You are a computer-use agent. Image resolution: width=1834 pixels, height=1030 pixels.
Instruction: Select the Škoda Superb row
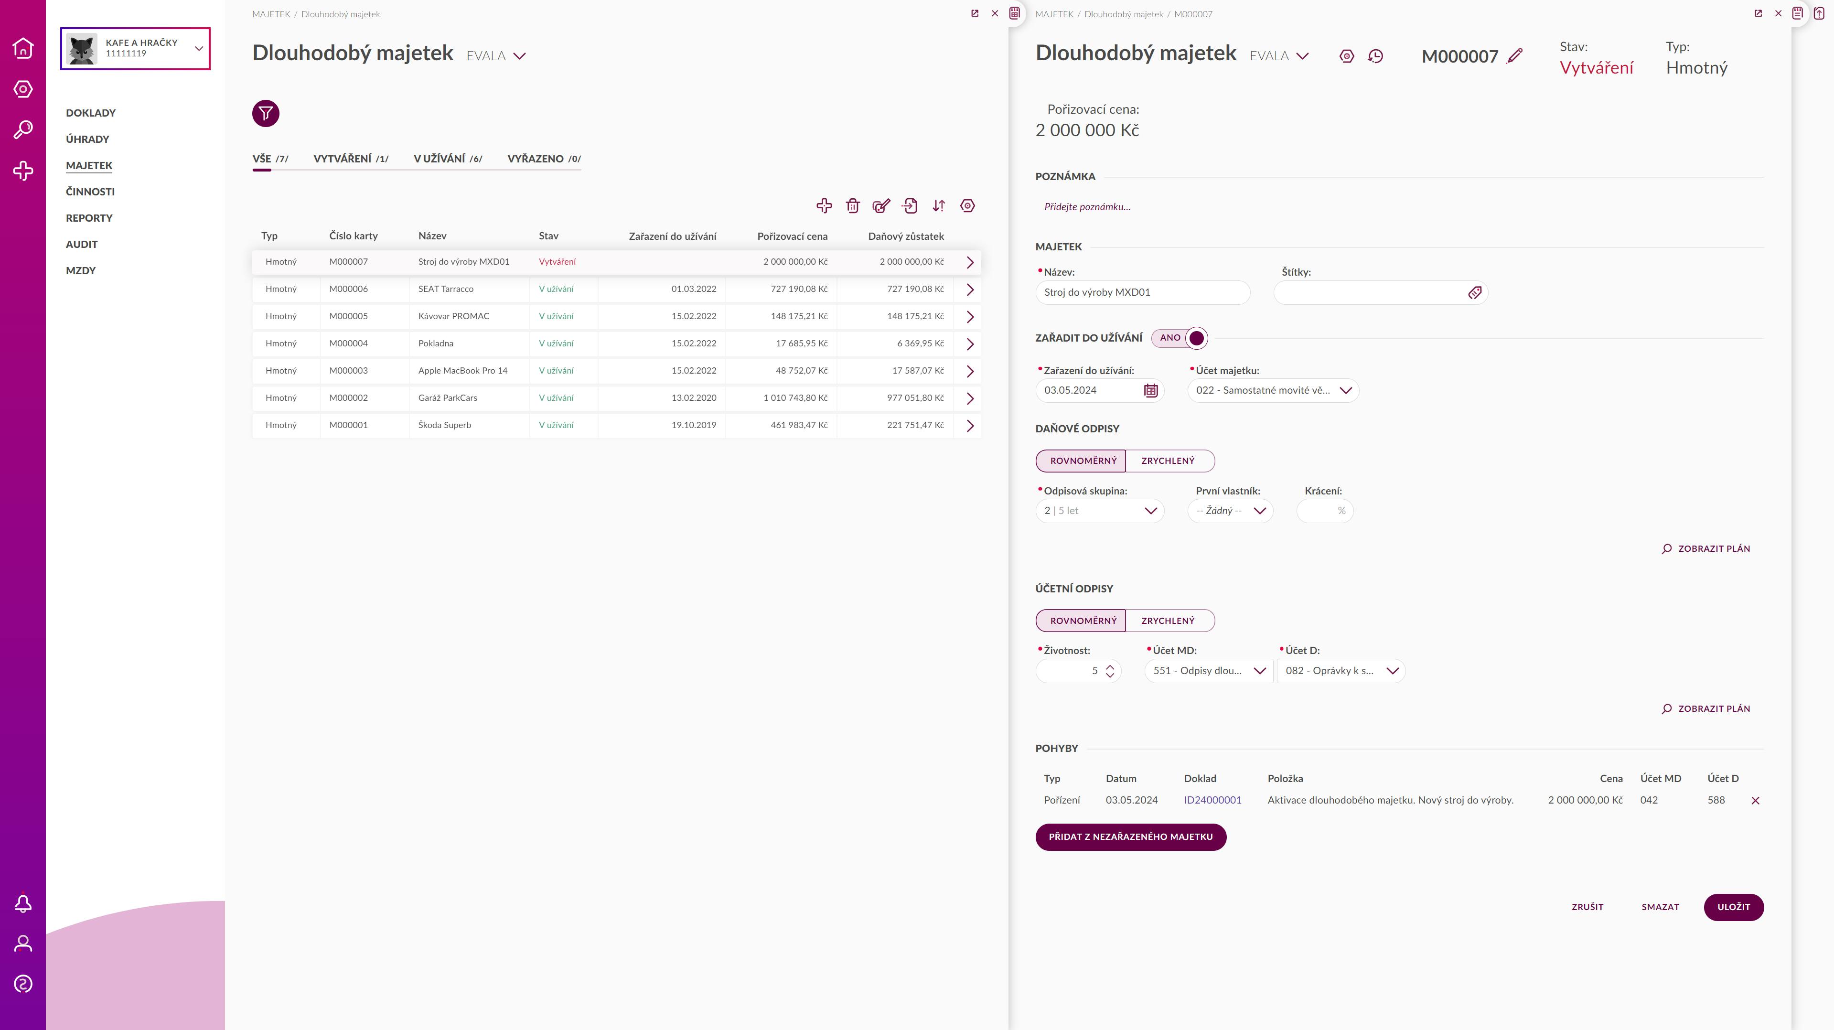click(617, 425)
